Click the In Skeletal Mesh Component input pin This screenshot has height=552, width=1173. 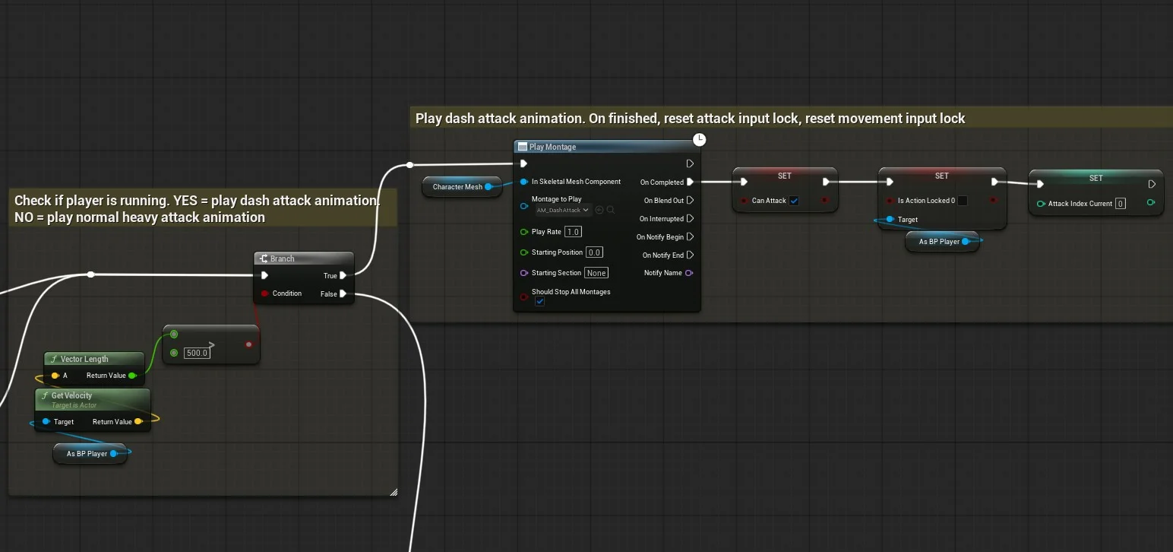524,182
